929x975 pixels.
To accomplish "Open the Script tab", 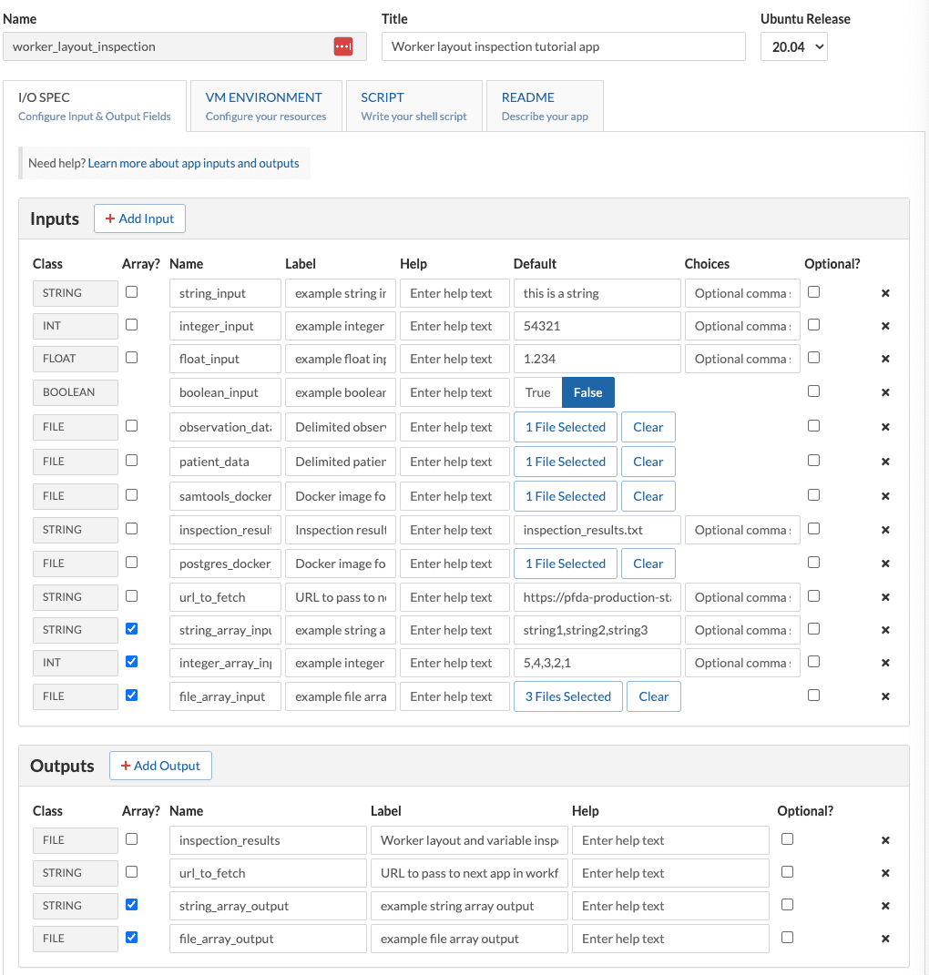I will [x=413, y=106].
